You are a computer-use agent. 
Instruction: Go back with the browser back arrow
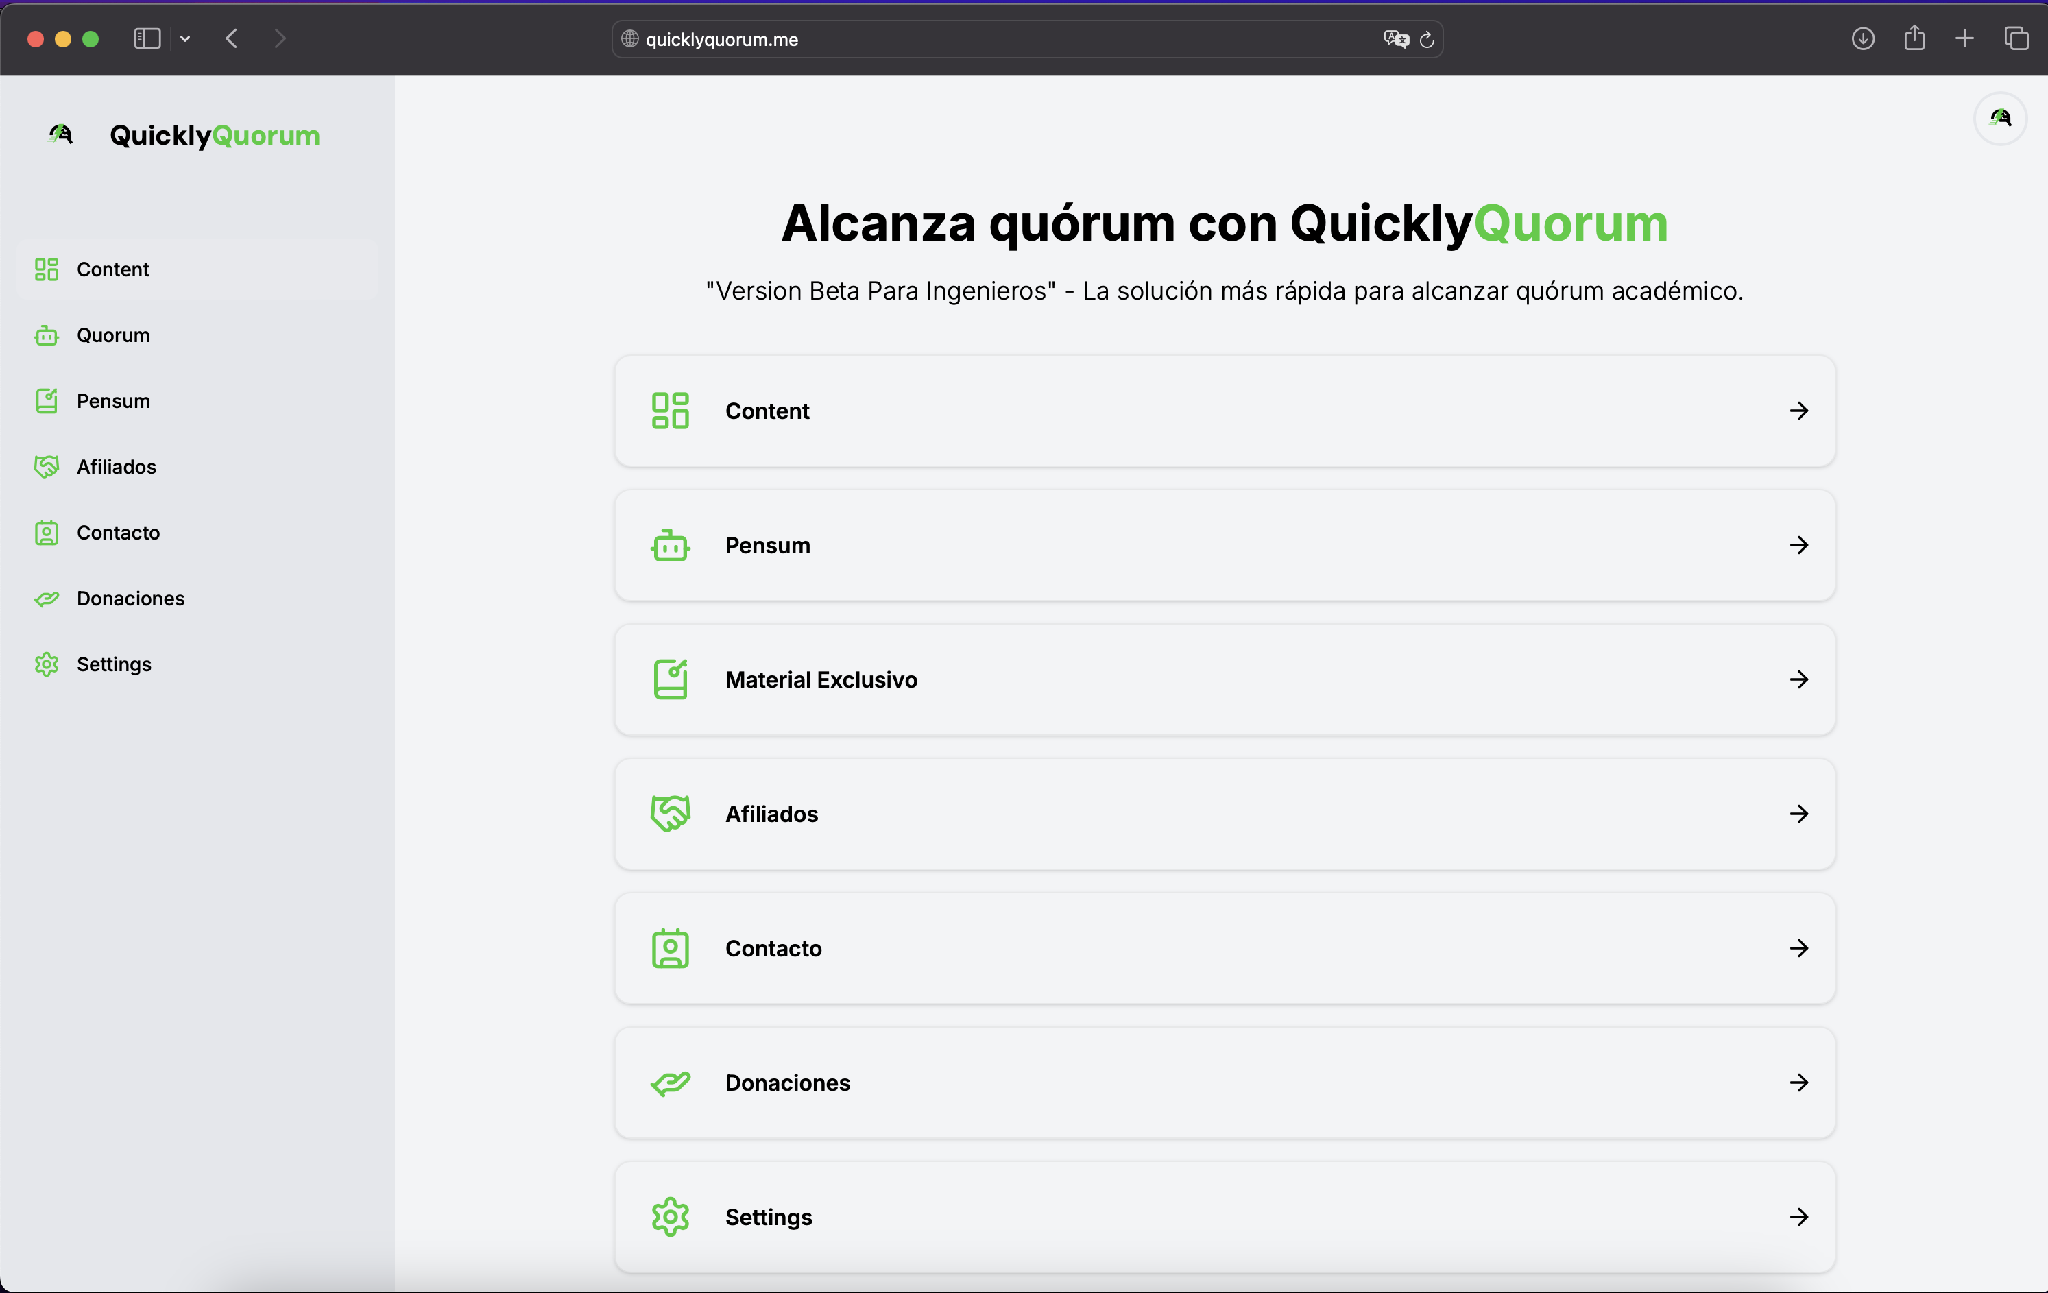click(x=231, y=38)
